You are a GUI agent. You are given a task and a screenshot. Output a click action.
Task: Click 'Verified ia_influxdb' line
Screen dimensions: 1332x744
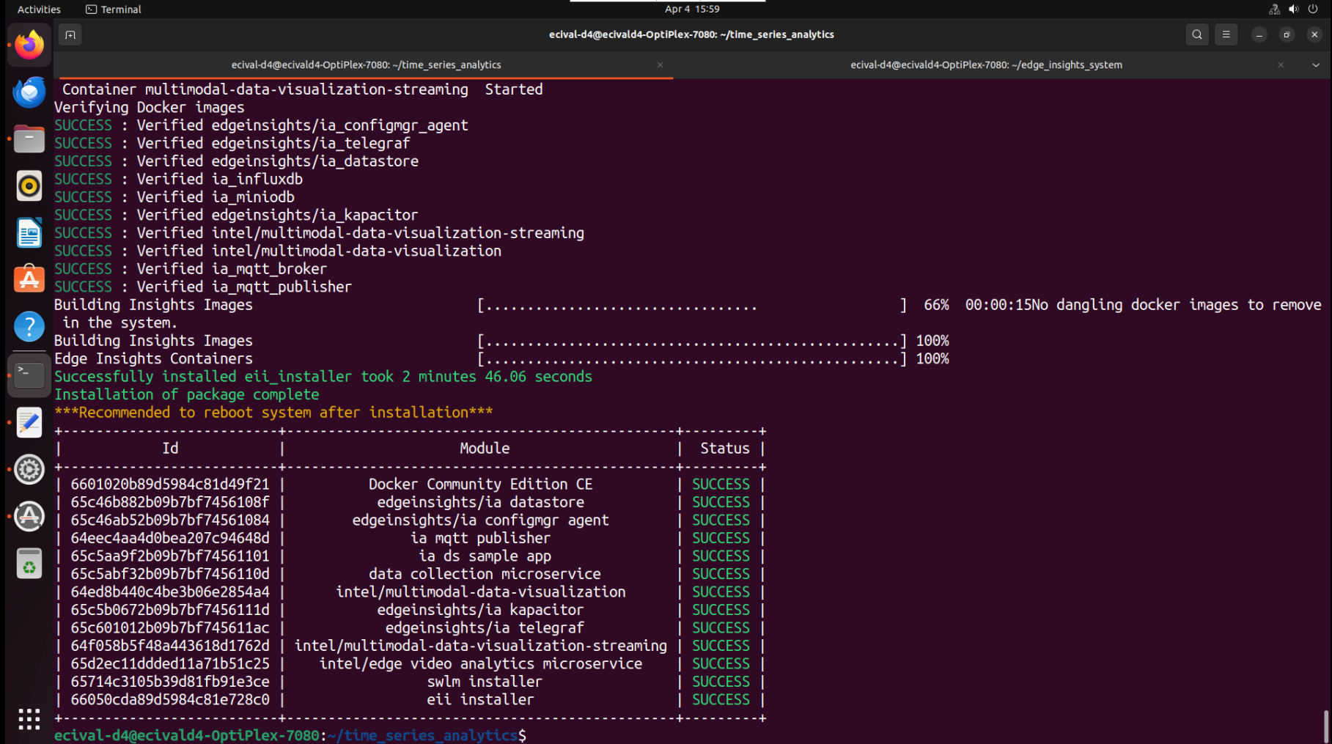pyautogui.click(x=178, y=180)
